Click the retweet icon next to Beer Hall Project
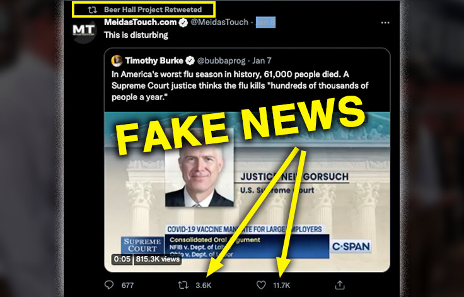 [x=92, y=9]
